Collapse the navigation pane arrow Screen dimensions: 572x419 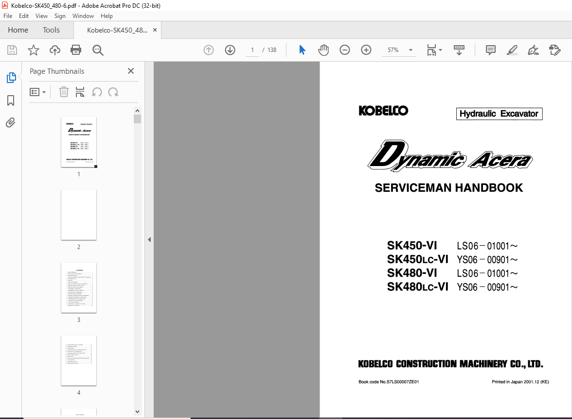(x=149, y=239)
